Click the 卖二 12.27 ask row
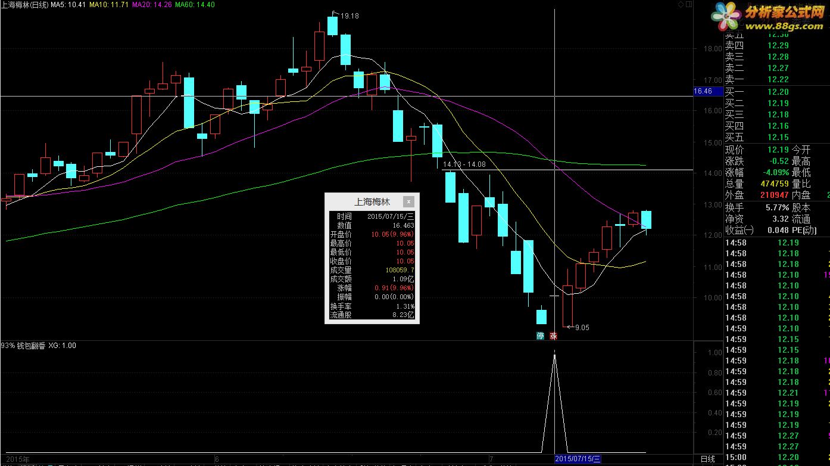Screen dimensions: 830x466 point(757,68)
